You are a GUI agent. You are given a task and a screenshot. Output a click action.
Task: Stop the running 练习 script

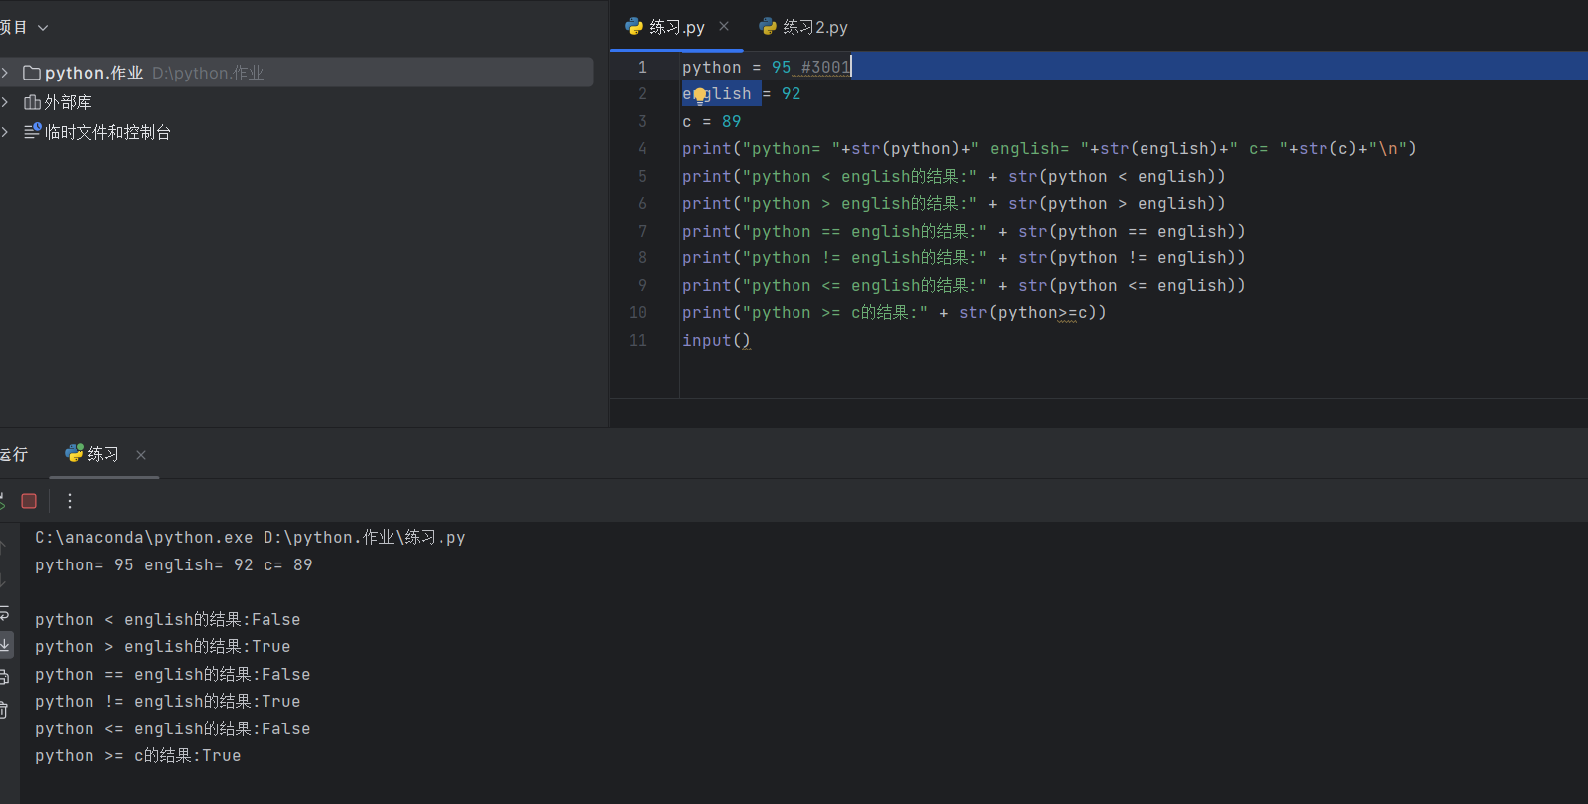click(29, 501)
